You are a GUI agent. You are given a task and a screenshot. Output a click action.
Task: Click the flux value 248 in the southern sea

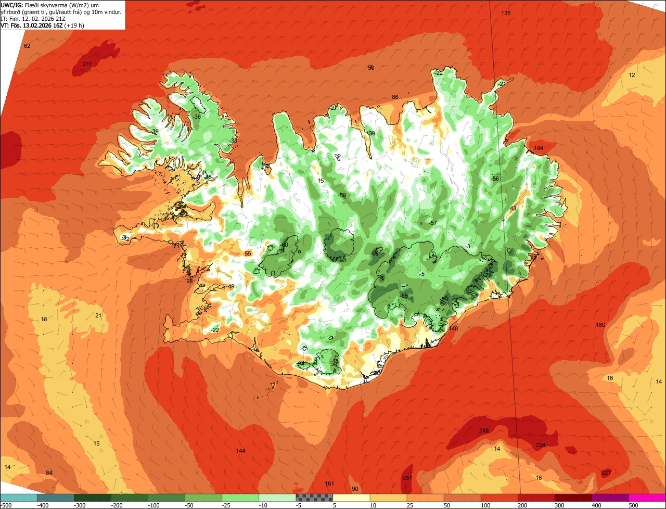click(x=484, y=430)
